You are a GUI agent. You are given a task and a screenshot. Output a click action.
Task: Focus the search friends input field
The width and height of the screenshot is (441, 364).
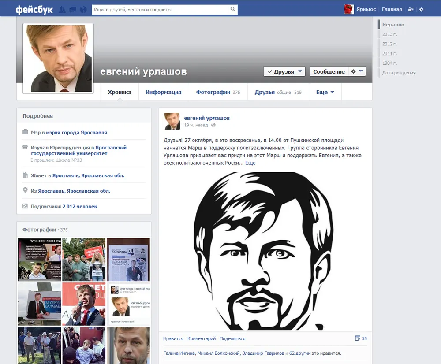160,10
